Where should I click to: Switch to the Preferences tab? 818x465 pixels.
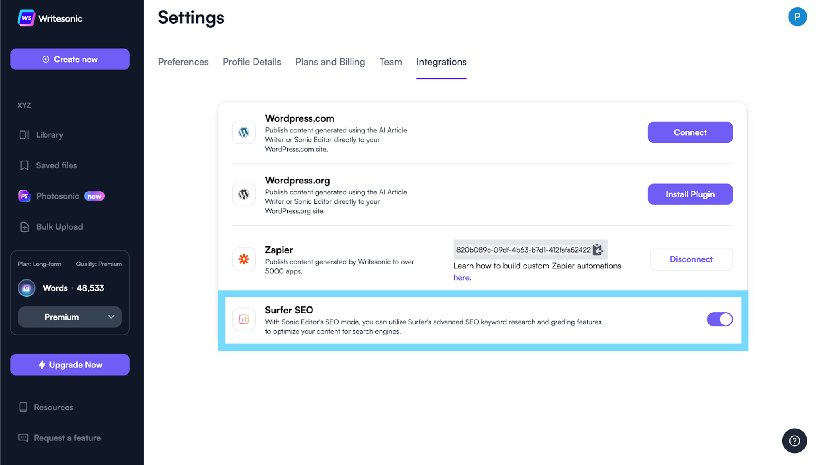point(183,62)
